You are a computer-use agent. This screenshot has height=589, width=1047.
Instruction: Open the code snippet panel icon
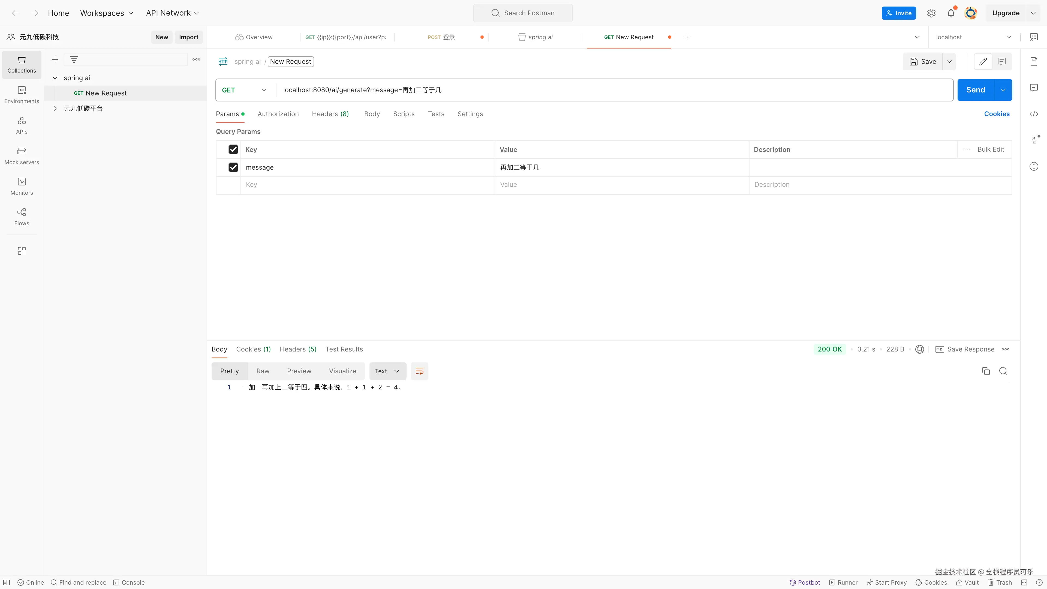(x=1034, y=114)
